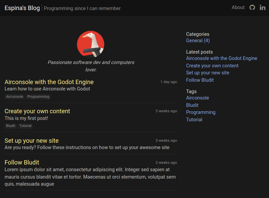Open post title Airconsole with the Godot Engine
The height and width of the screenshot is (198, 269).
[49, 82]
